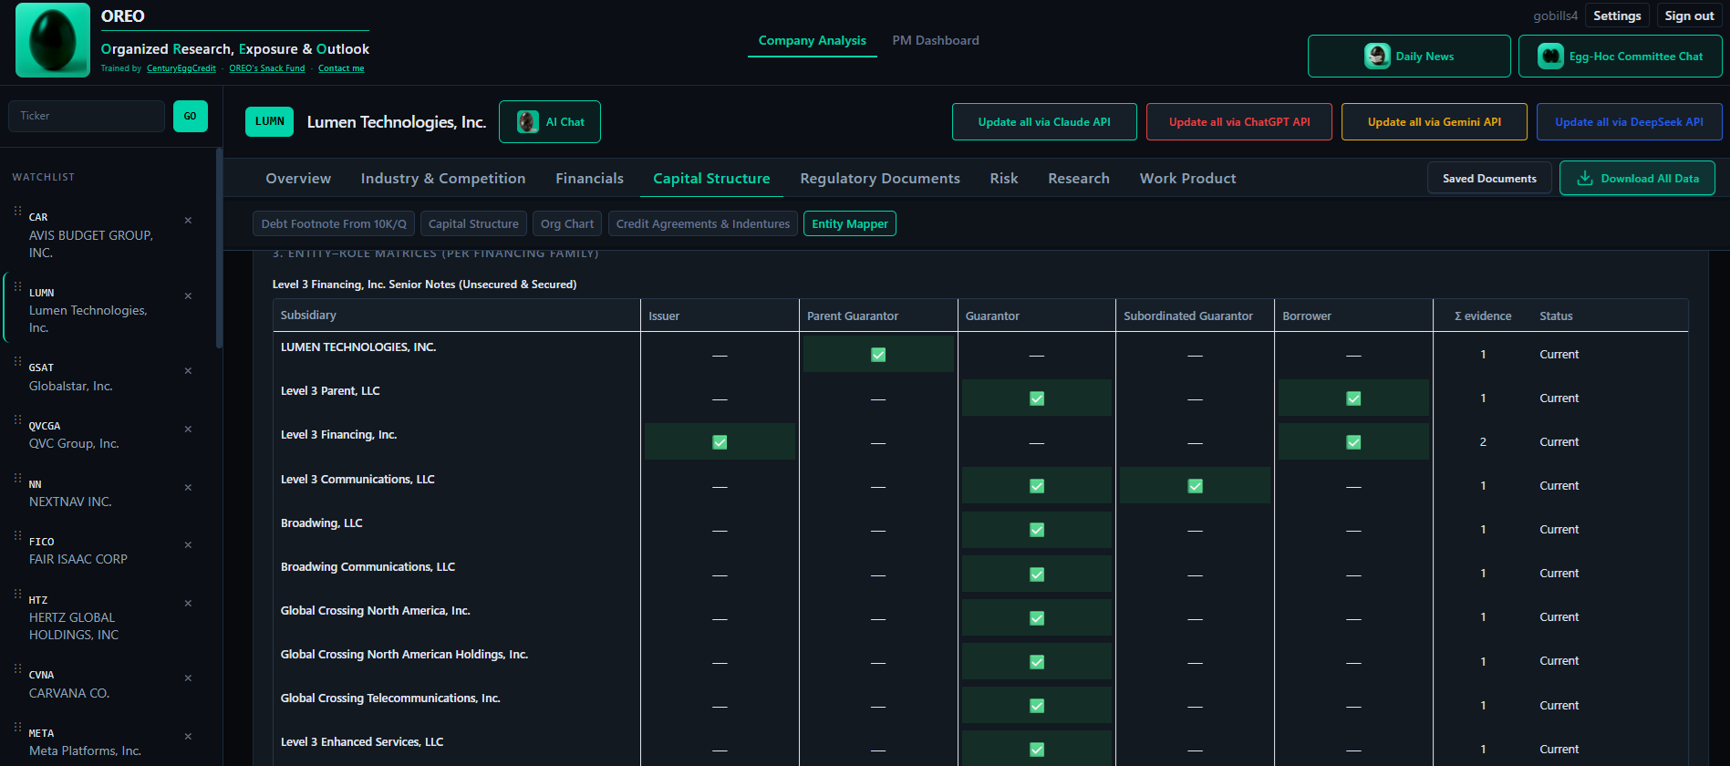Click Sign out
Viewport: 1730px width, 766px height.
click(x=1689, y=16)
